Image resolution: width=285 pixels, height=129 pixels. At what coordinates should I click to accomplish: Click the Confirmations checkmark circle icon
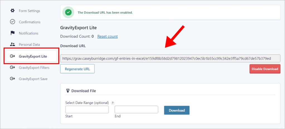[12, 22]
